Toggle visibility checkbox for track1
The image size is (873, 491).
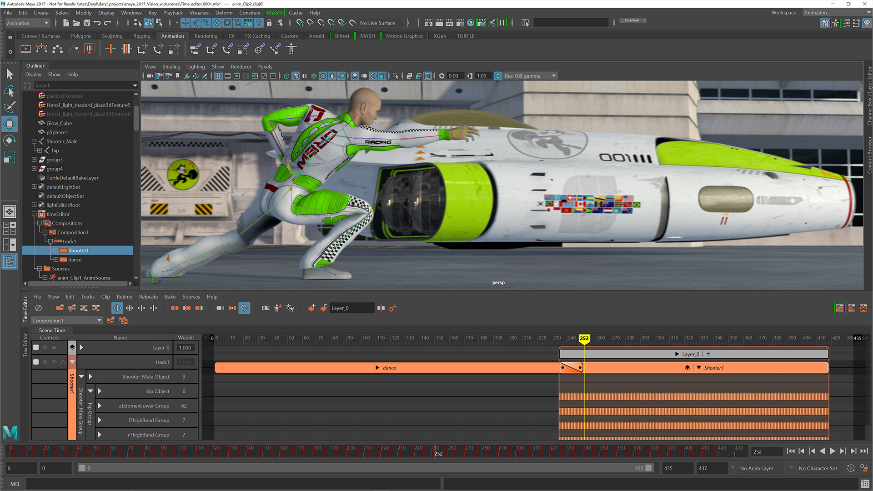[36, 361]
